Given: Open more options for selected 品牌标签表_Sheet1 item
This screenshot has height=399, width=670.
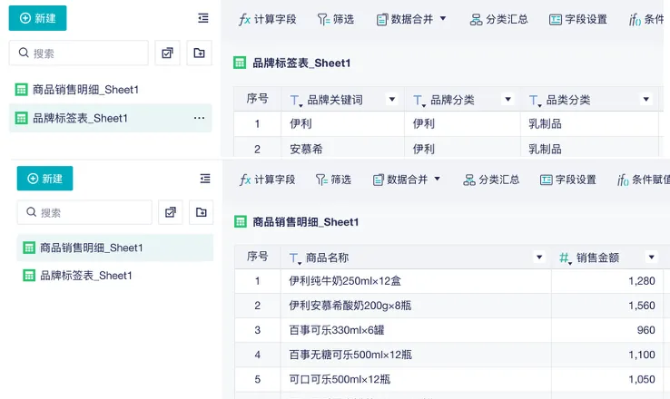Looking at the screenshot, I should 199,118.
